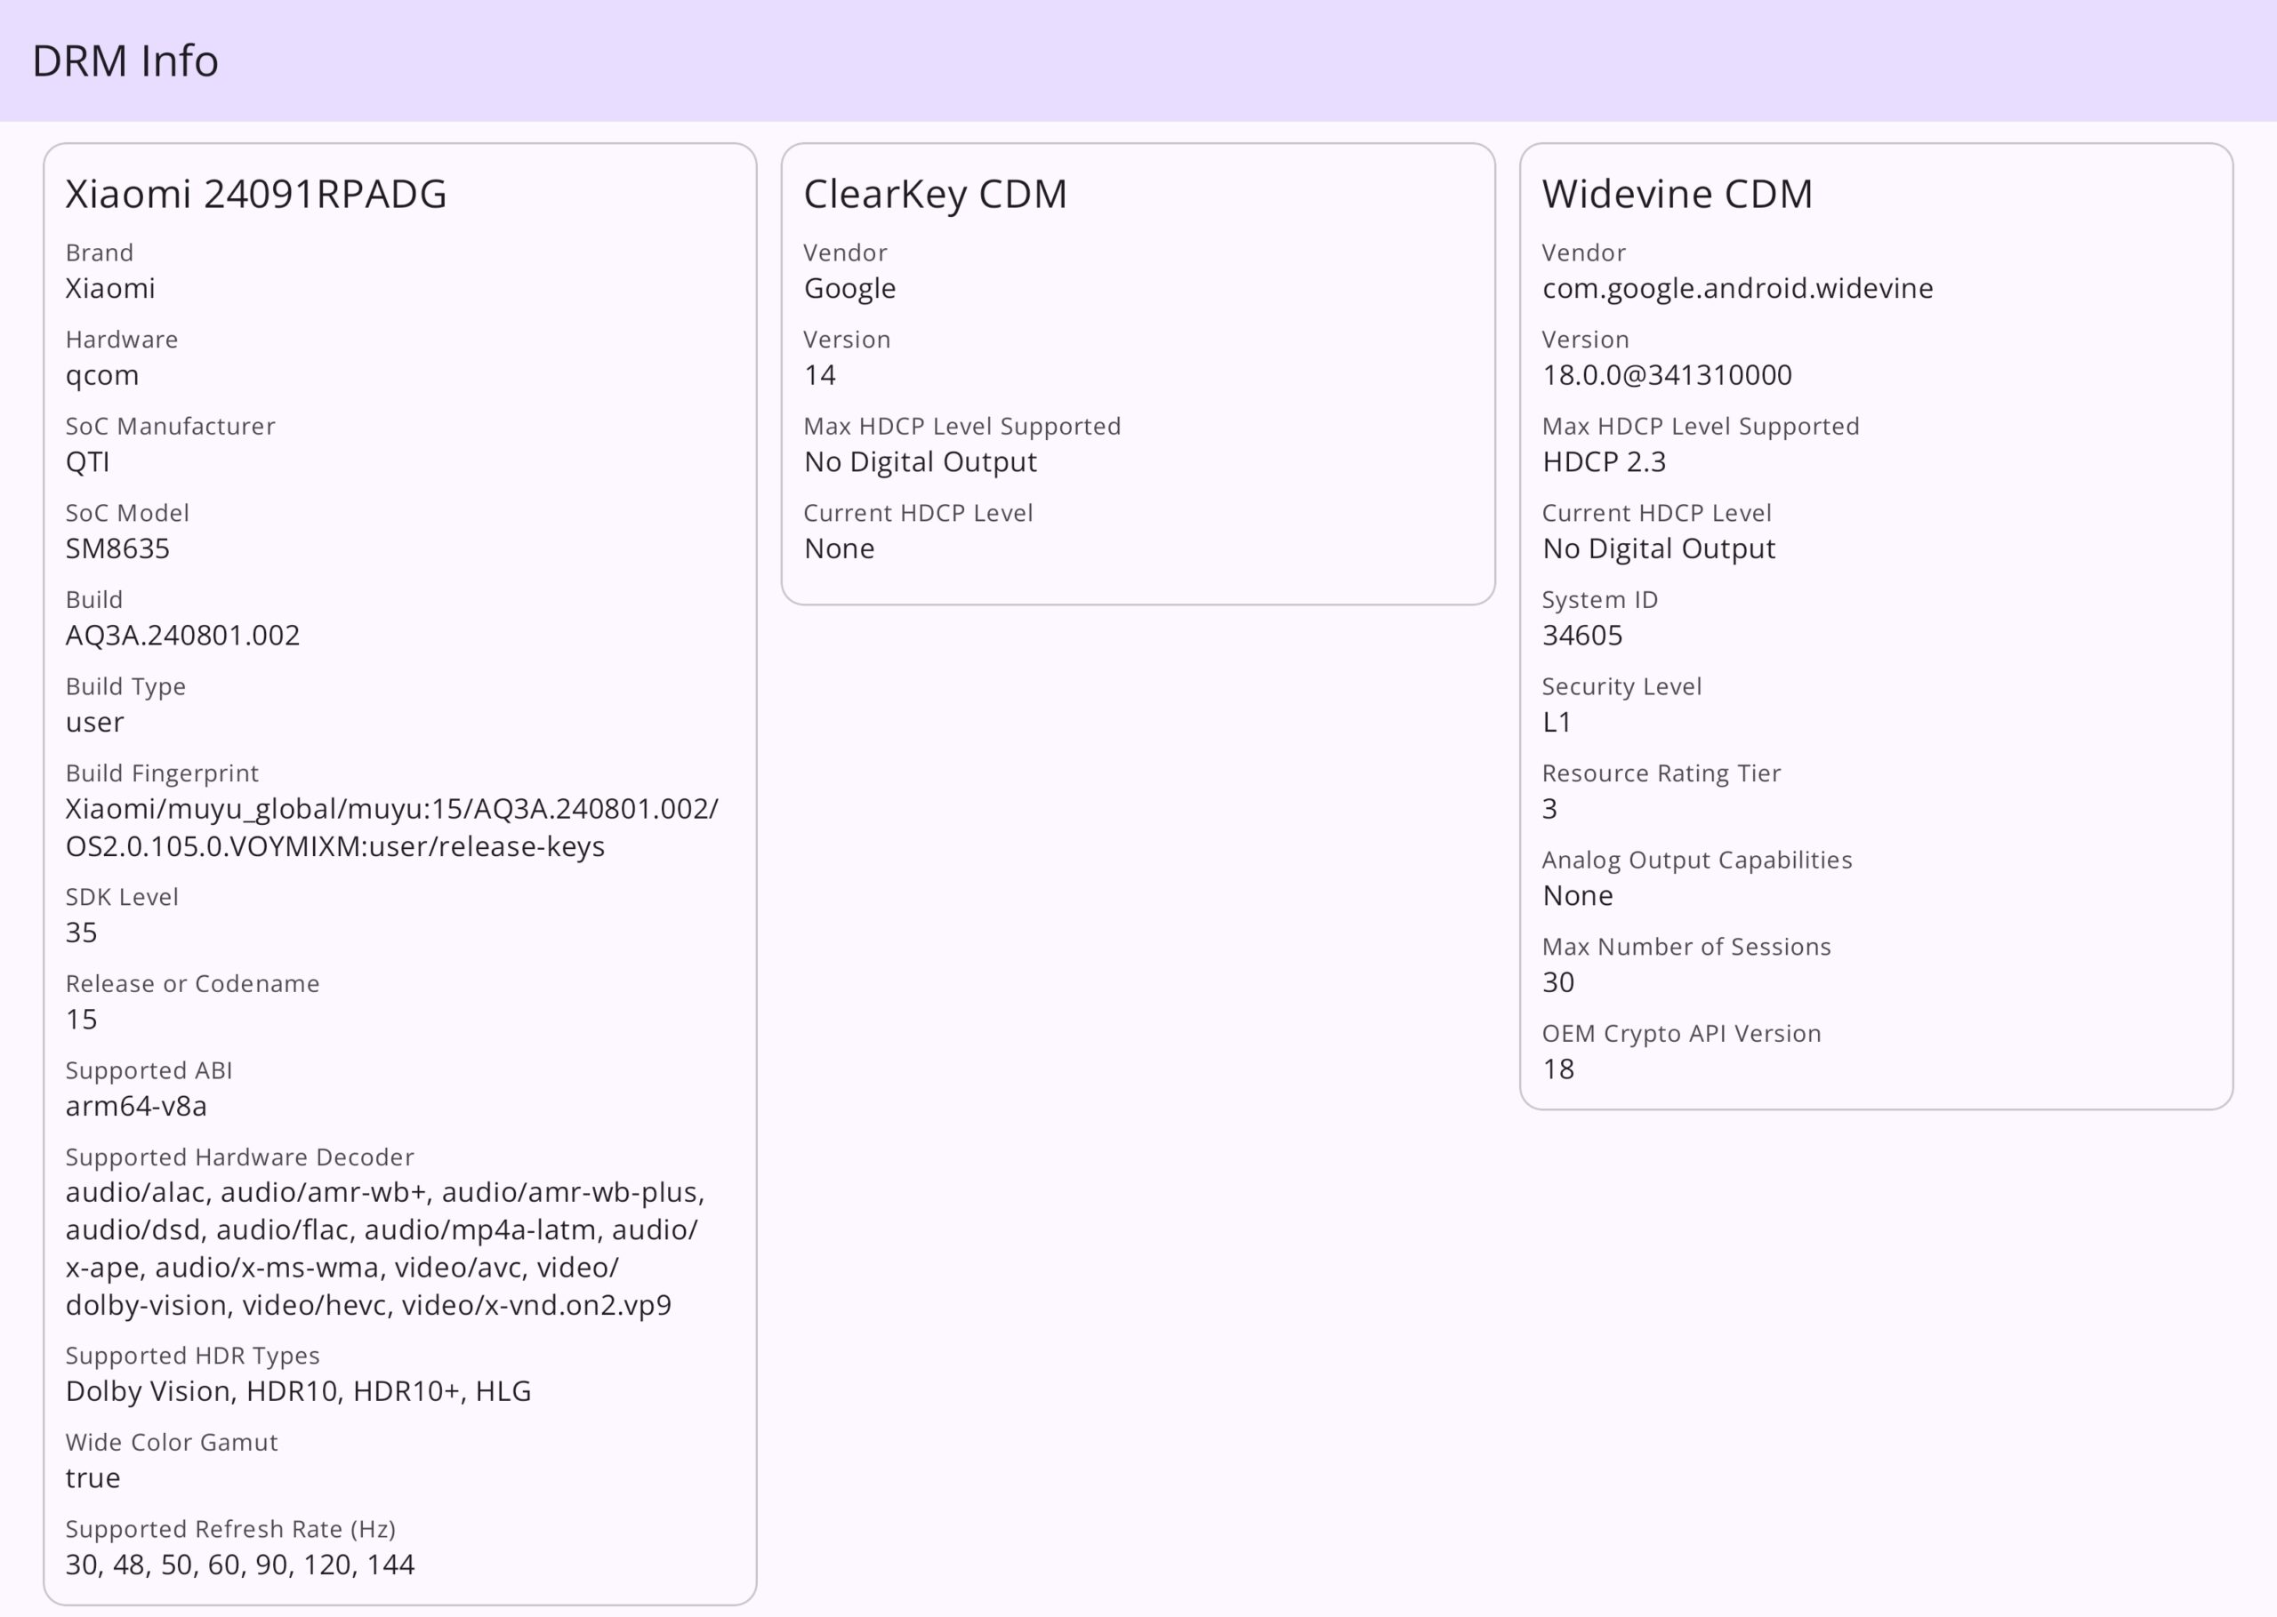Click the SoC Manufacturer value QTI

[88, 462]
